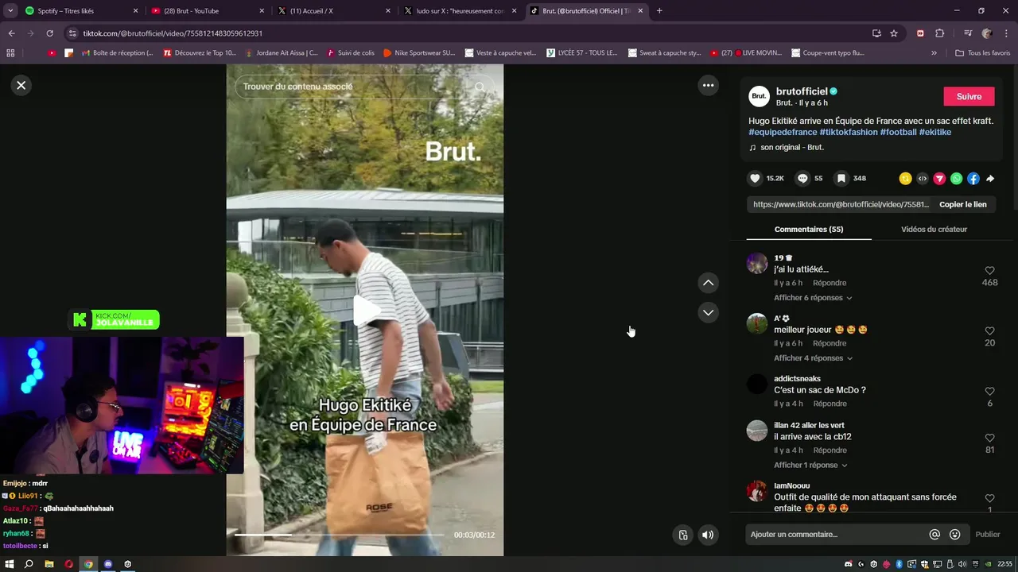Open the #ekitike hashtag
This screenshot has height=572, width=1018.
935,132
